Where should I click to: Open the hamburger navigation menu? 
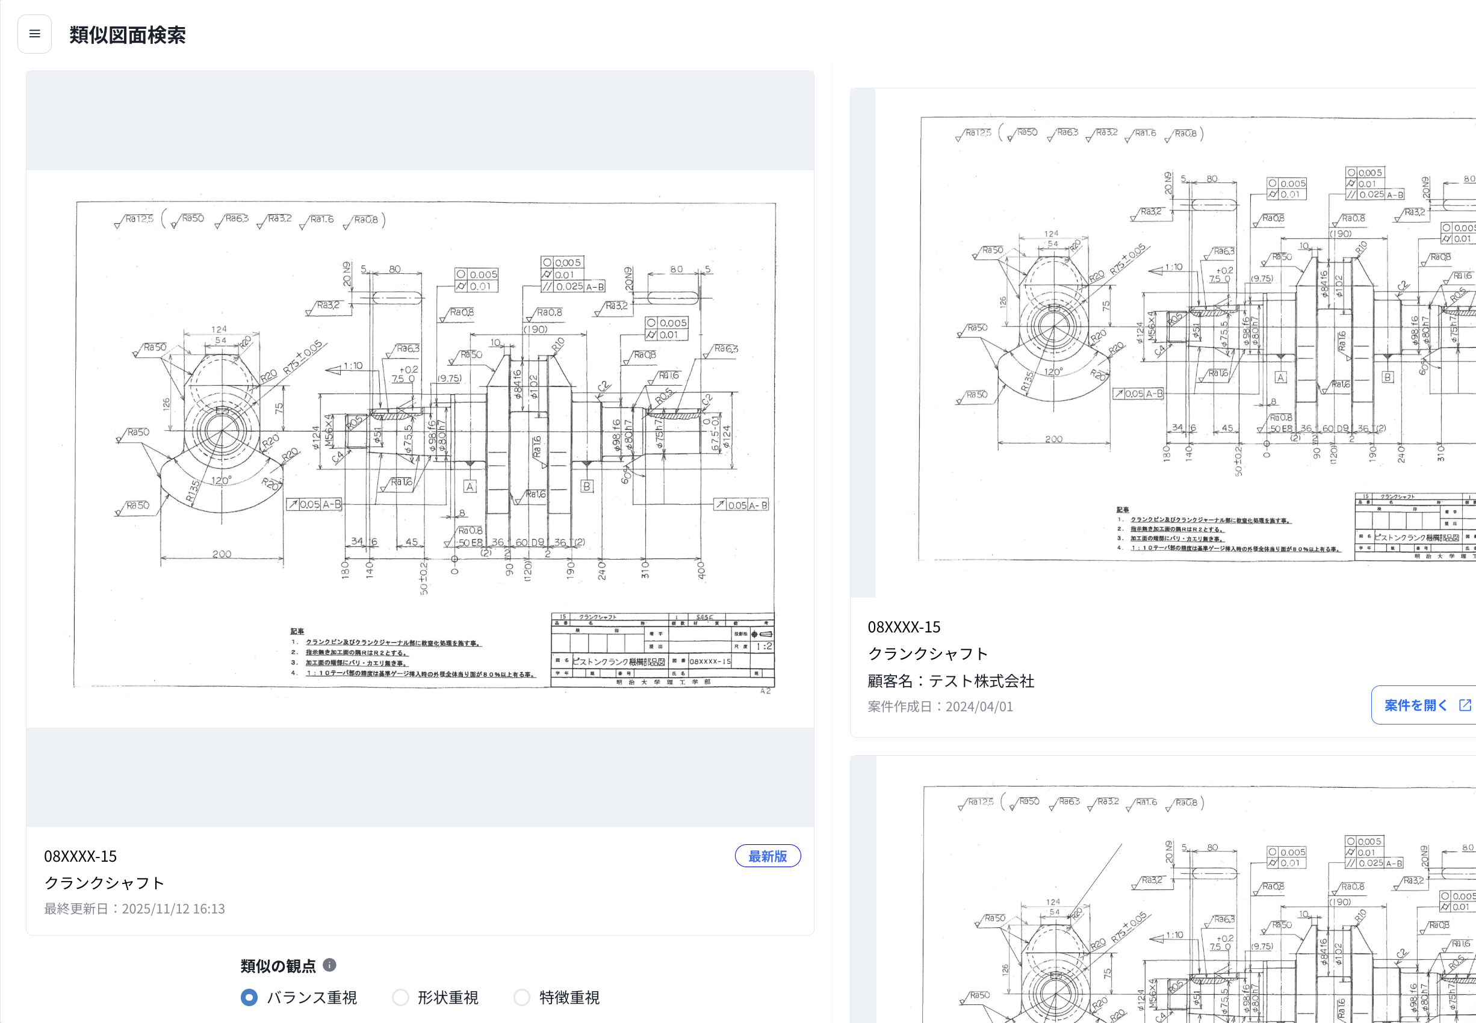(x=35, y=33)
